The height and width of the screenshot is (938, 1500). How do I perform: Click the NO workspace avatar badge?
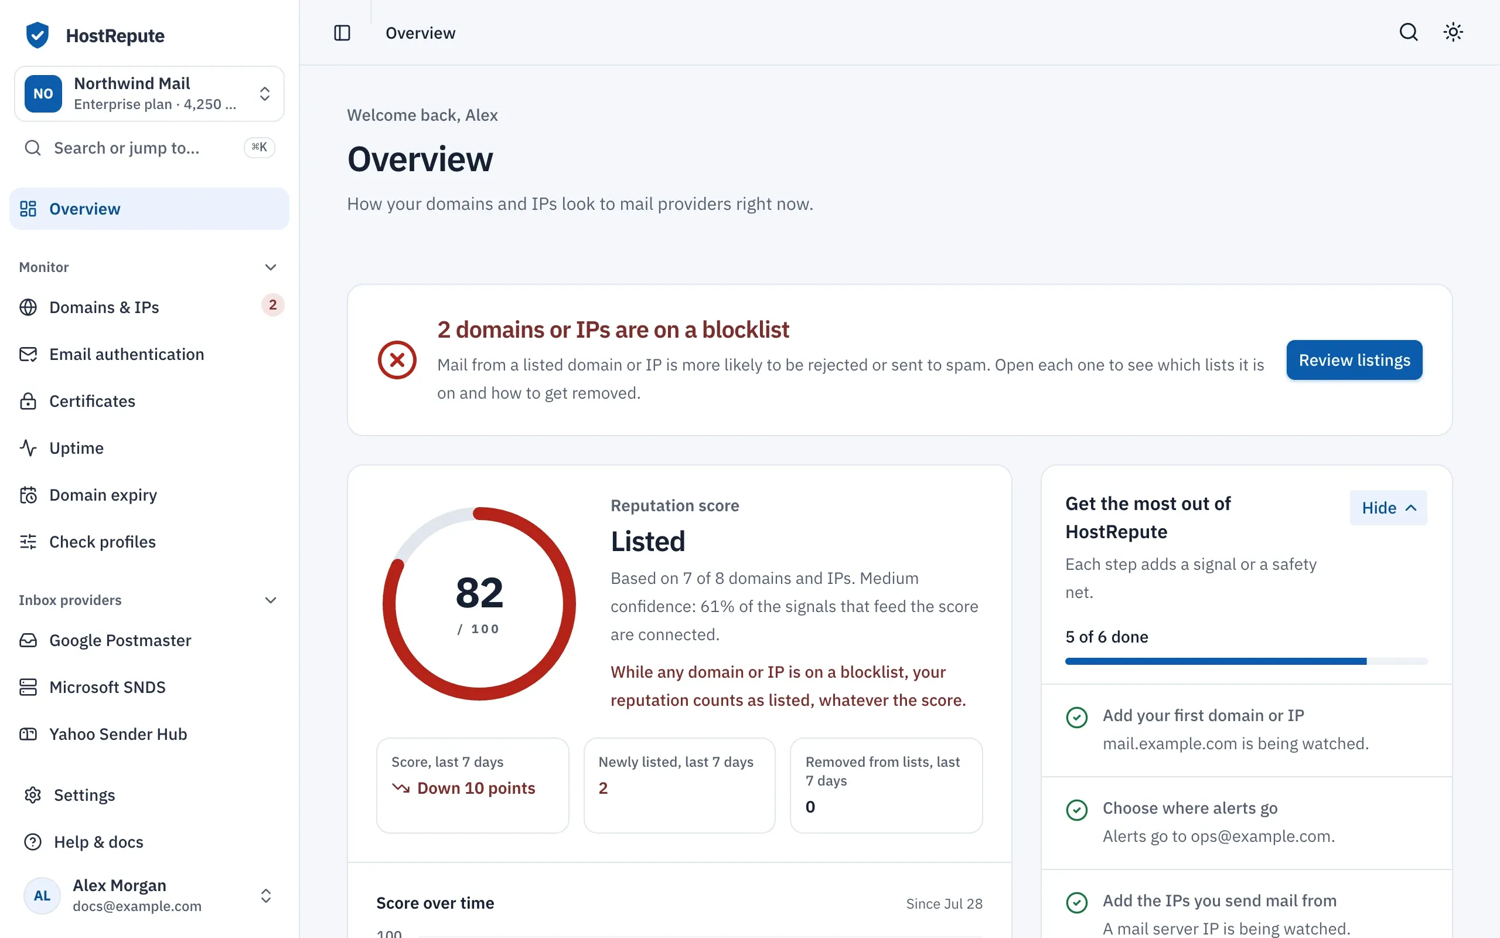43,94
